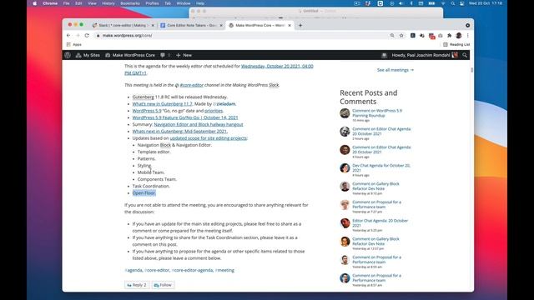Click the WordPress logo in admin bar
Image resolution: width=534 pixels, height=300 pixels.
pos(68,55)
